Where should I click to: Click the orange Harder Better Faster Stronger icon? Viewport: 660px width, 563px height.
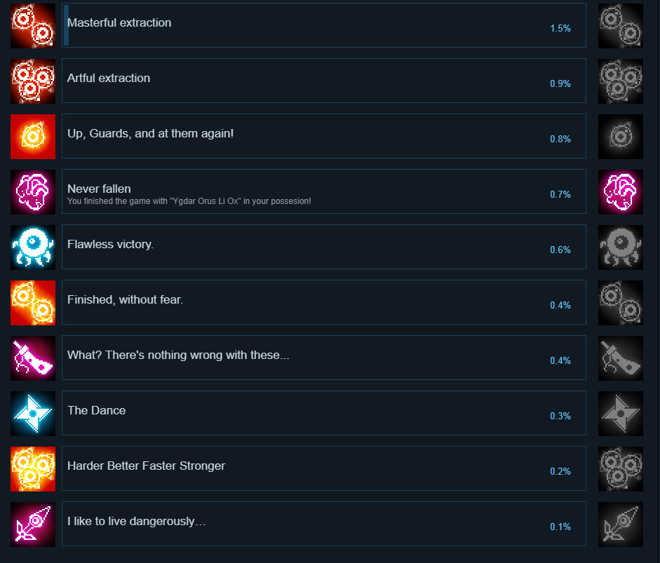33,469
